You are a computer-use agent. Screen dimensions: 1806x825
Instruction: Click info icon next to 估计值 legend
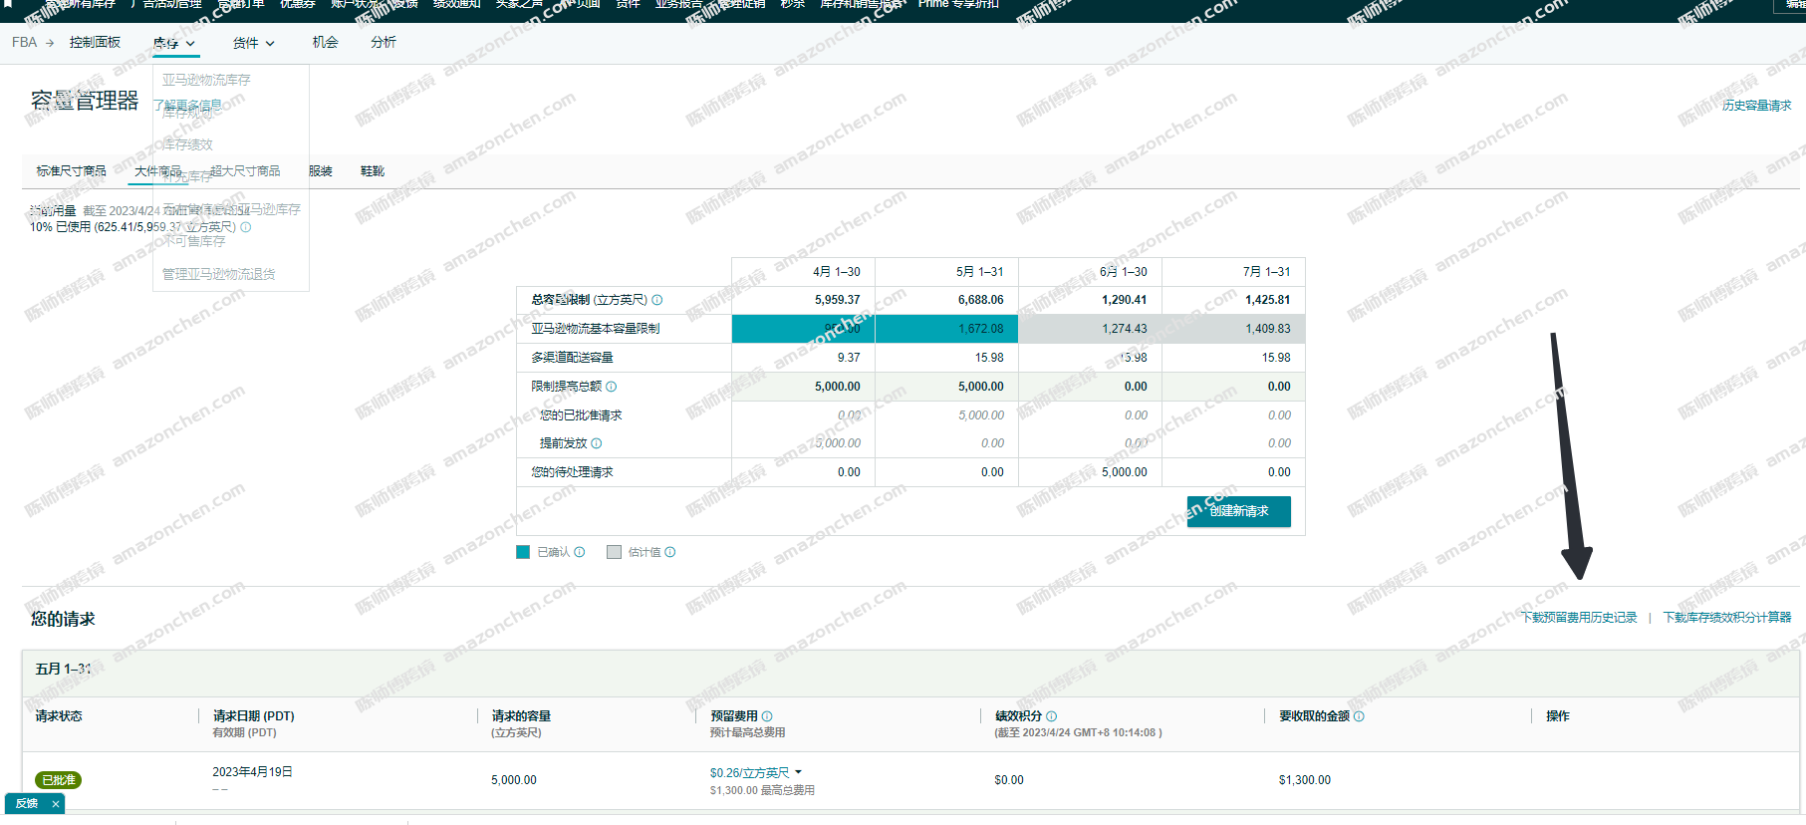click(x=670, y=552)
